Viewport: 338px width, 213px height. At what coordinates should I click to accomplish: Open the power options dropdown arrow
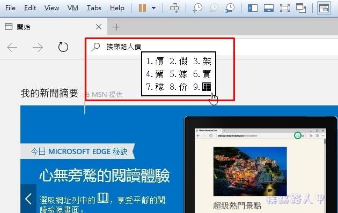coord(153,8)
